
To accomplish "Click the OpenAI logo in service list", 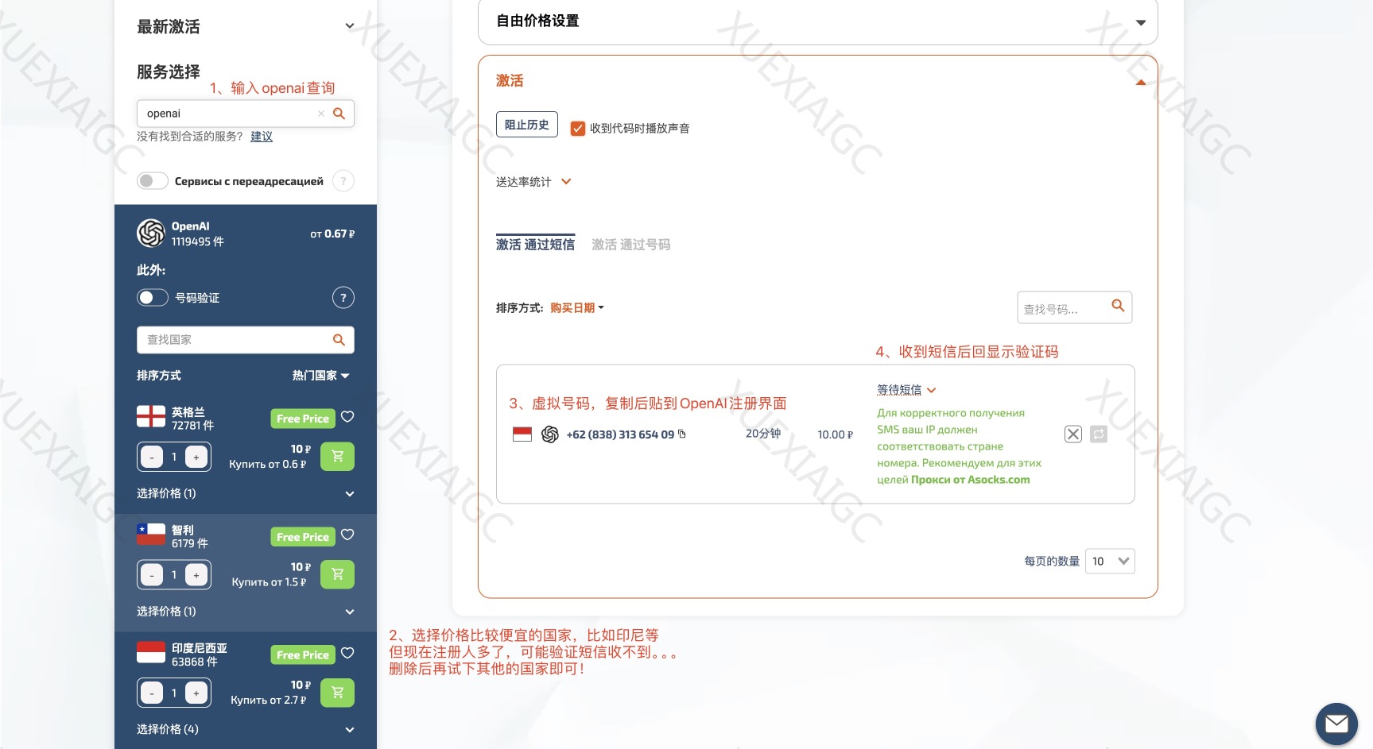I will point(151,234).
